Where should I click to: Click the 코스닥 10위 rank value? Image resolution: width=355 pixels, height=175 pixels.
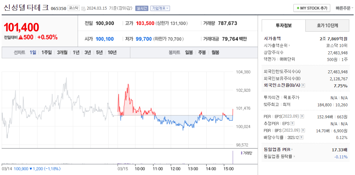point(337,46)
